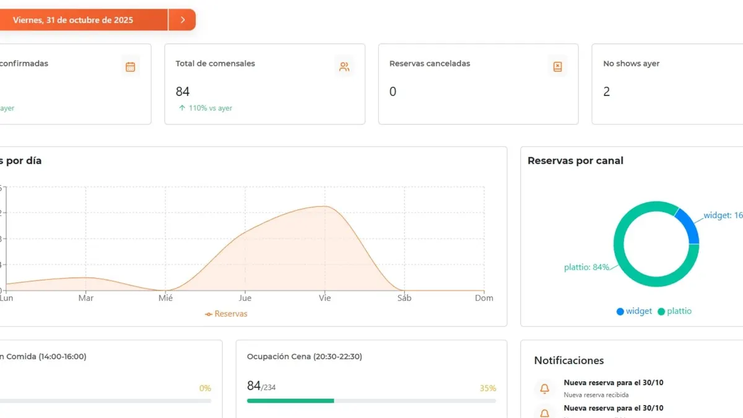Image resolution: width=743 pixels, height=418 pixels.
Task: Click blue widget segment of donut chart
Action: [689, 226]
